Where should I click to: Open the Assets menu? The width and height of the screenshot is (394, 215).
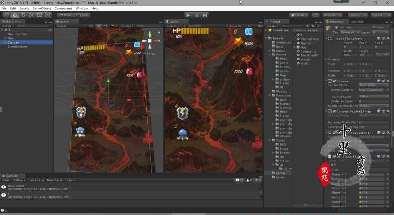coord(24,8)
